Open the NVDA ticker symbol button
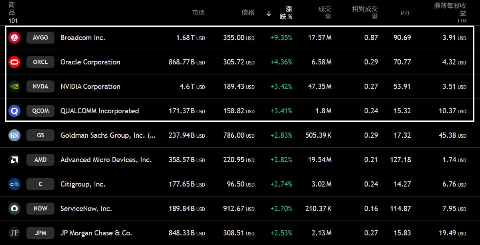Viewport: 480px width, 245px height. pos(40,86)
